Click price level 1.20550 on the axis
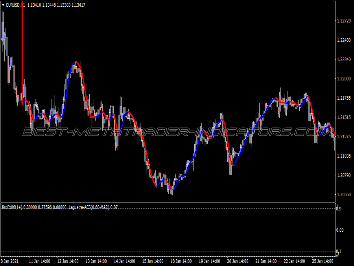The height and width of the screenshot is (266, 354). pyautogui.click(x=344, y=194)
